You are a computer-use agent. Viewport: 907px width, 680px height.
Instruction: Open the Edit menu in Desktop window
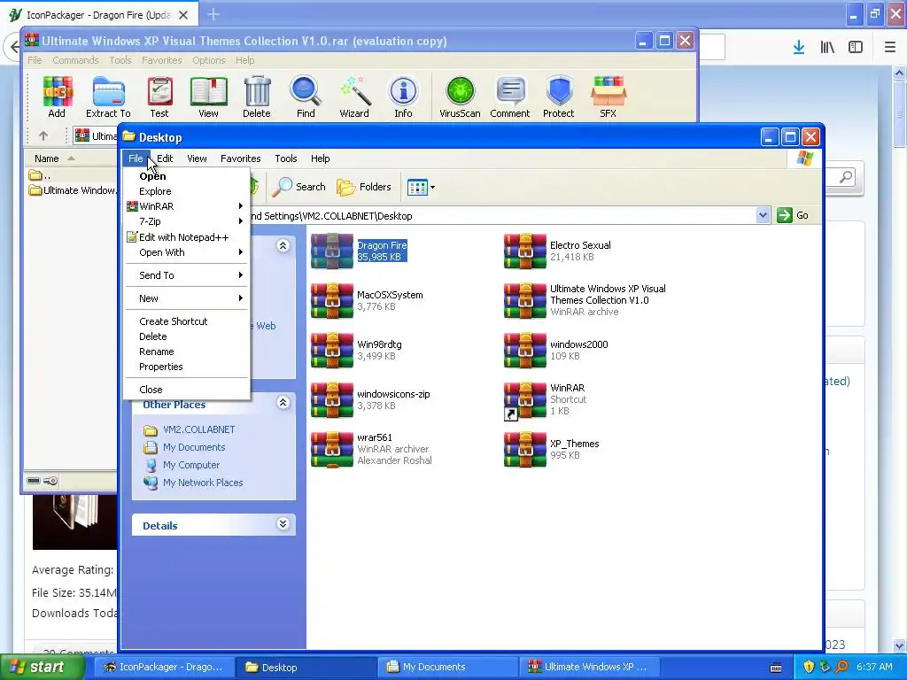[x=165, y=158]
